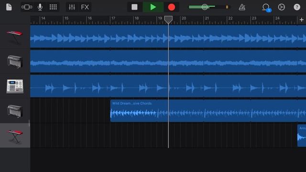Click bar 16 on the ruler
306x172 pixels.
[90, 18]
